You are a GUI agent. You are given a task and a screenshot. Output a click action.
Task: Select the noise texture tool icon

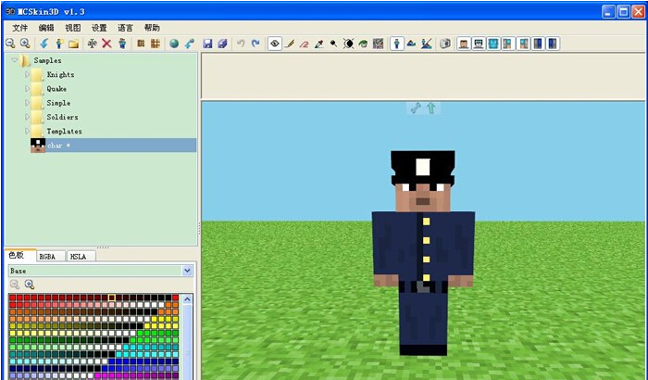pos(378,44)
